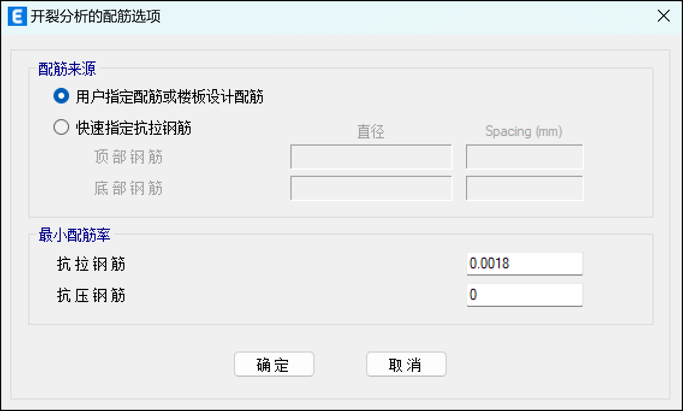
Task: Close the 开裂分析的配筋选项 dialog
Action: [x=664, y=16]
